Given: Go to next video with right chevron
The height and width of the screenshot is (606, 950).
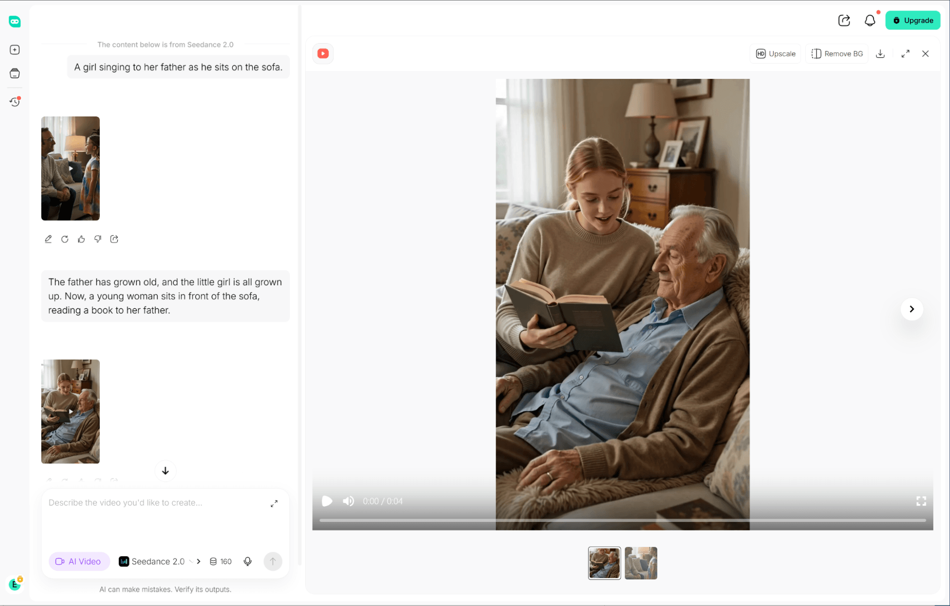Looking at the screenshot, I should [912, 309].
